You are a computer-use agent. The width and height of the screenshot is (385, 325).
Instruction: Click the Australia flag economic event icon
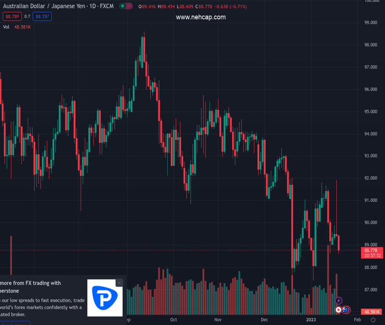[345, 310]
